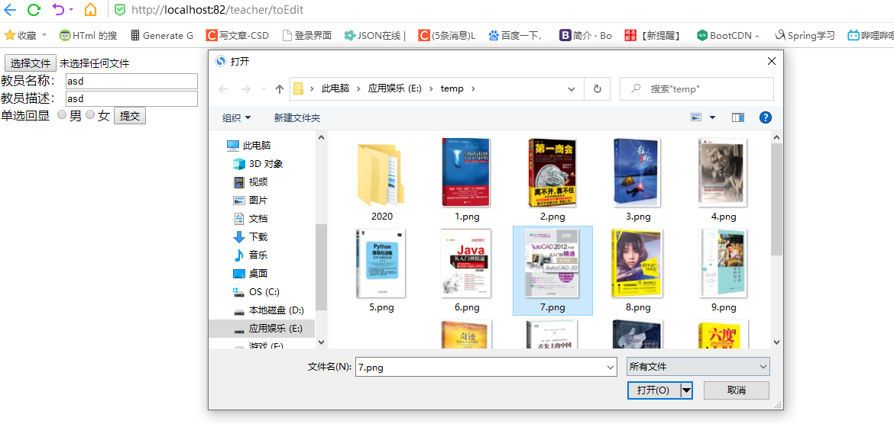Click 应用娱乐 (E:) in the address path
Image resolution: width=894 pixels, height=424 pixels.
pyautogui.click(x=394, y=88)
